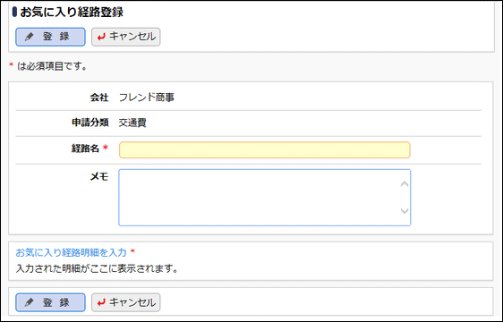This screenshot has height=322, width=503.
Task: Click the メモ scroll up arrow
Action: coord(405,184)
